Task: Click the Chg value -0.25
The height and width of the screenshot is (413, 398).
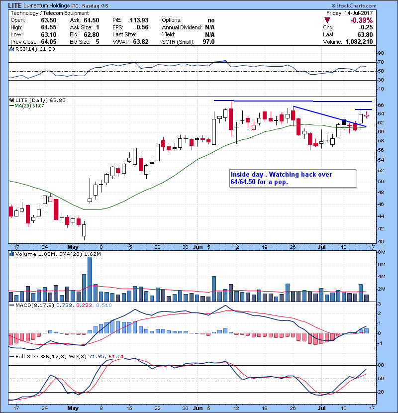Action: 366,27
